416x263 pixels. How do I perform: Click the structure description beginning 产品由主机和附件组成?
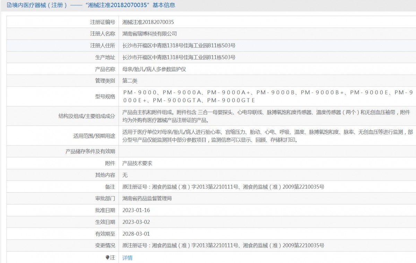coord(266,116)
